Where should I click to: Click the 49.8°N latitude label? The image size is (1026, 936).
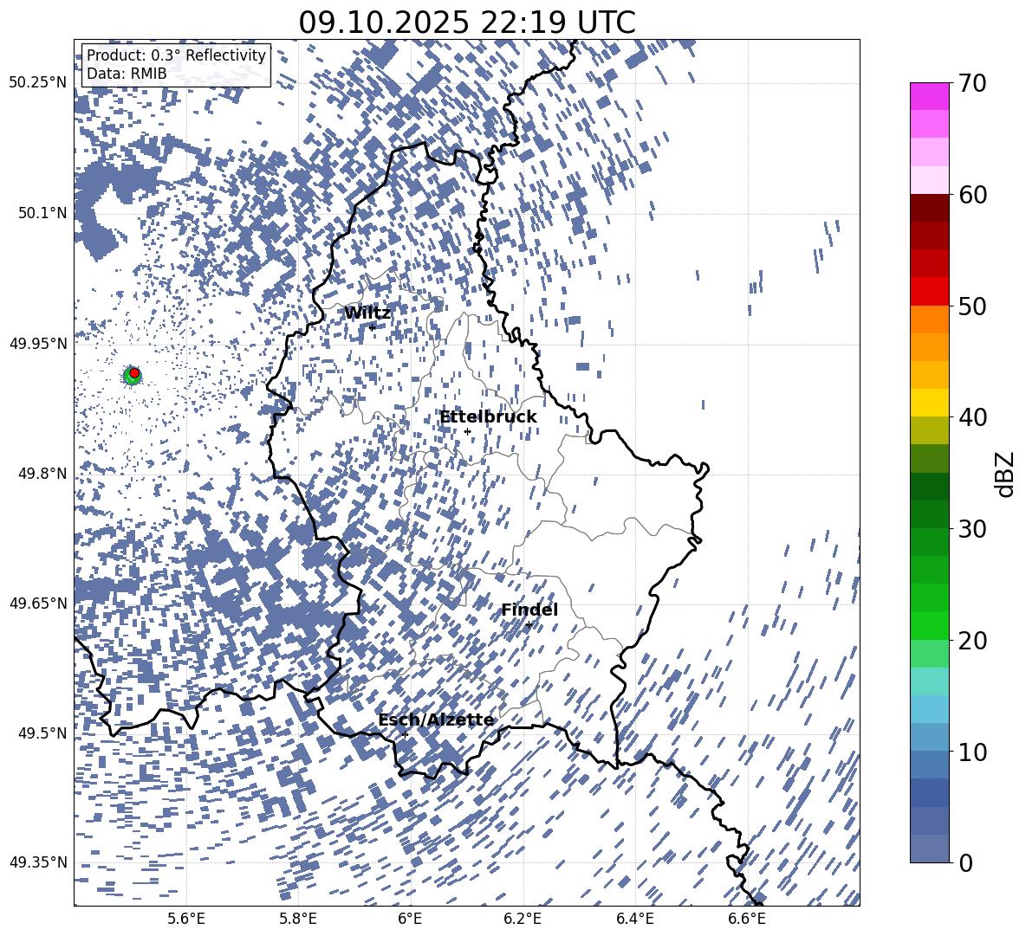[42, 474]
